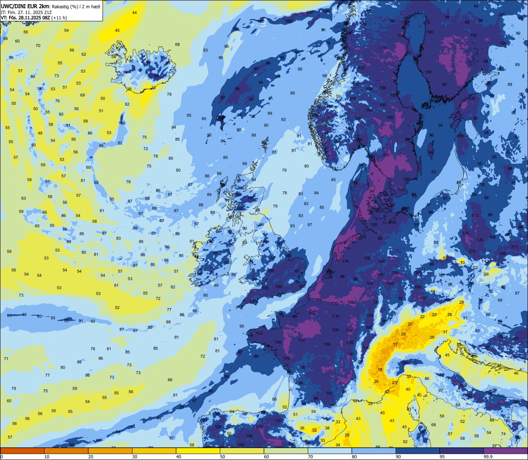Click the light blue 80–90 legend segment

374,451
